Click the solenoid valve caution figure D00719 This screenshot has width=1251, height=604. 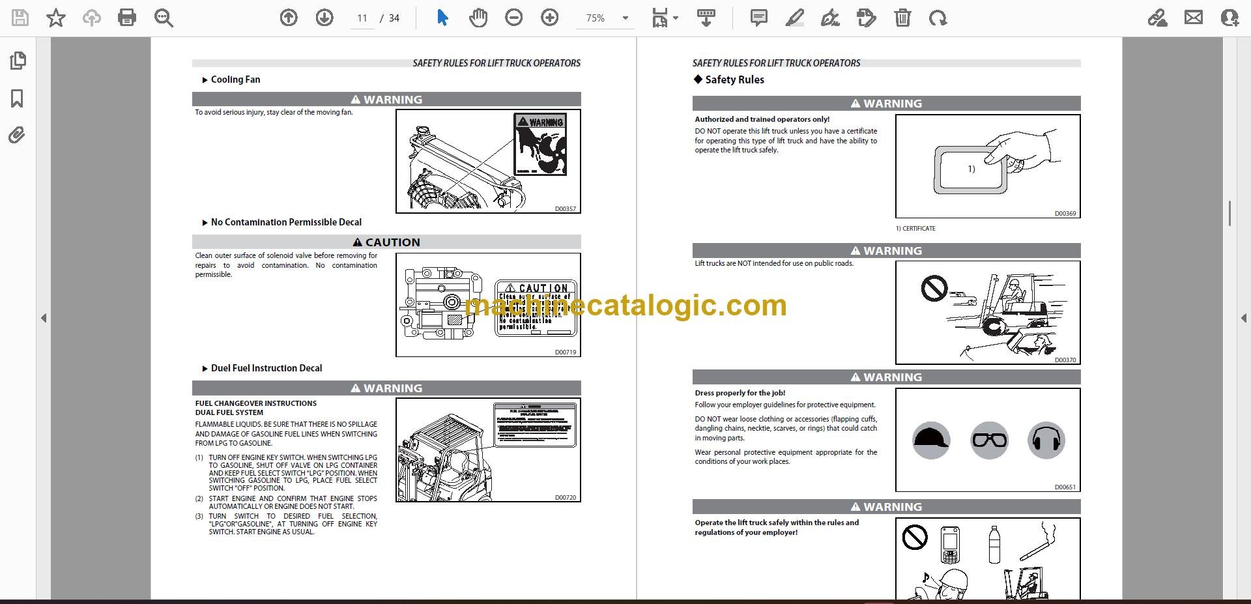coord(488,305)
